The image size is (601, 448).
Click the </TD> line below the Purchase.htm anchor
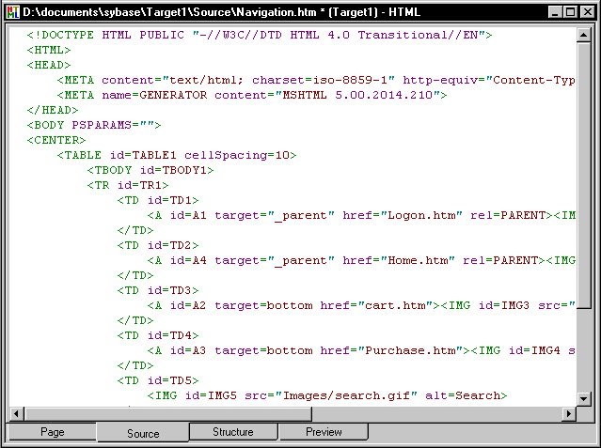(x=135, y=365)
